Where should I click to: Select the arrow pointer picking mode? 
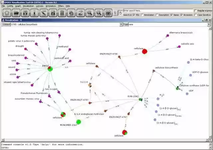coord(115,13)
